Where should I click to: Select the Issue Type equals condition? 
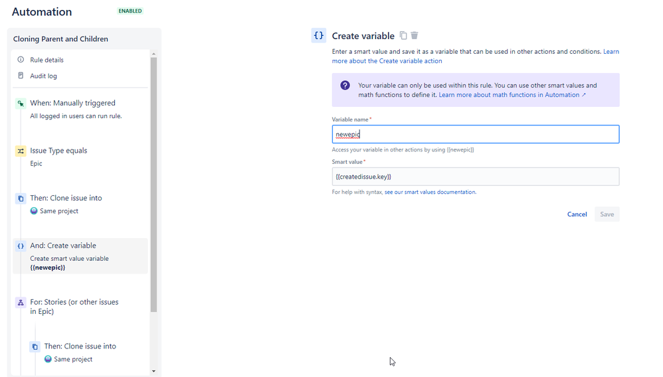80,157
